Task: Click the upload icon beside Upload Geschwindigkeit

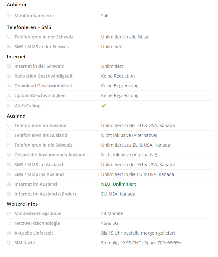Action: click(9, 96)
